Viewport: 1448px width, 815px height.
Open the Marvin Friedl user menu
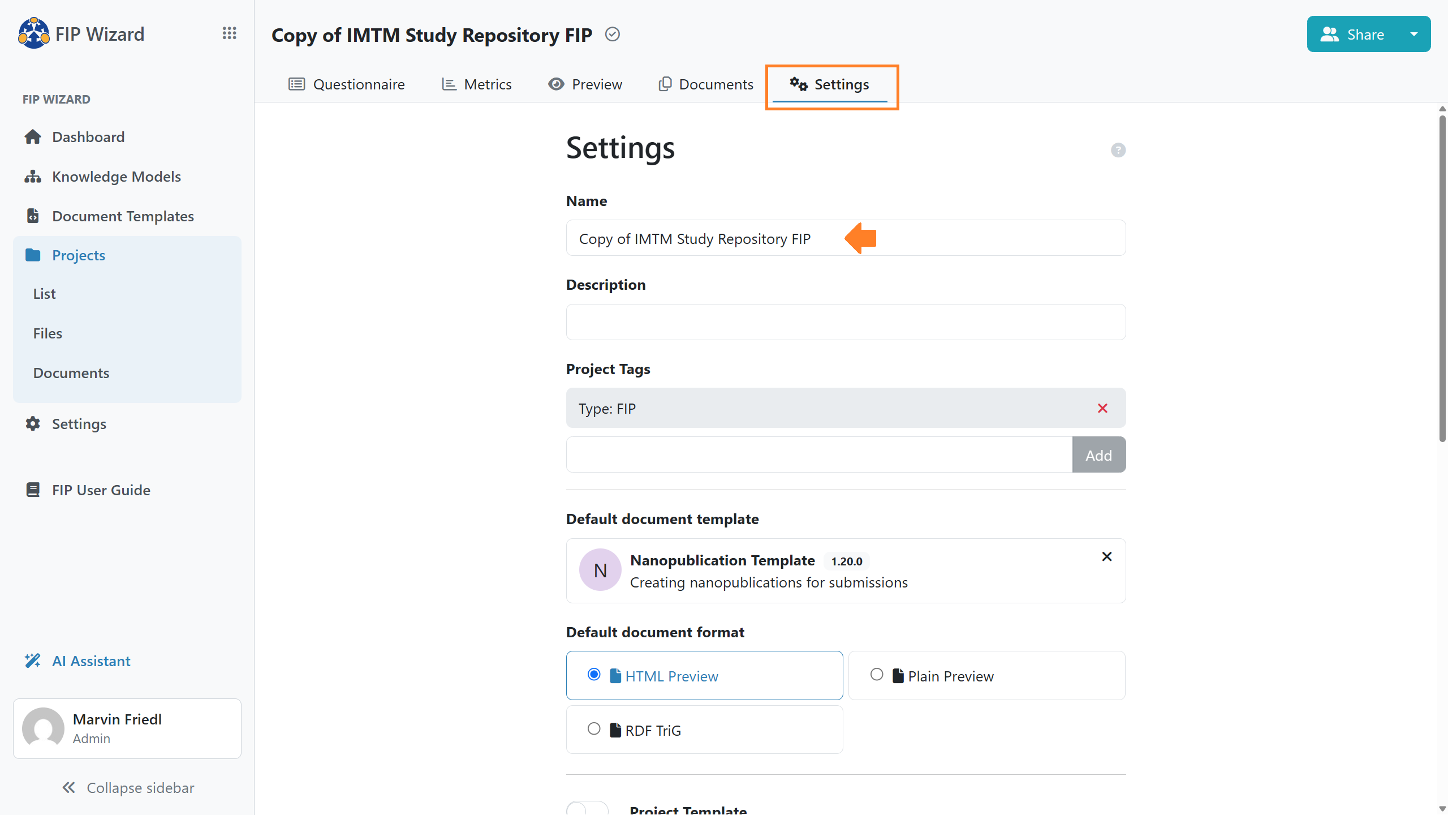tap(127, 728)
